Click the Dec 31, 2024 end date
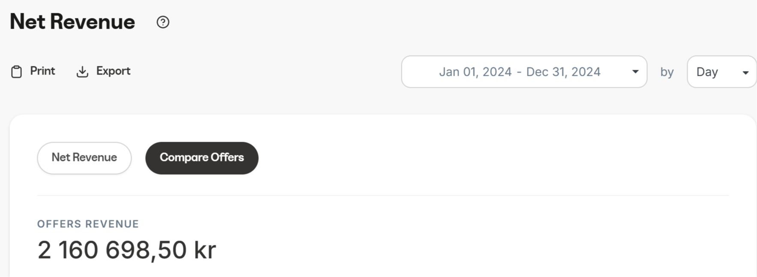 pos(563,72)
